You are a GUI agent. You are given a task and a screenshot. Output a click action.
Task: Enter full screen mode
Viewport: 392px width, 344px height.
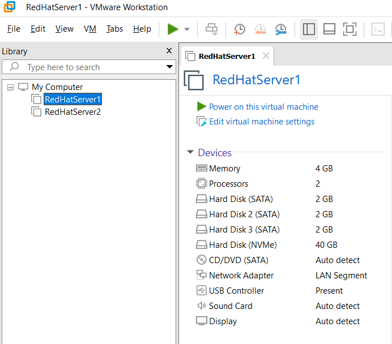click(350, 29)
